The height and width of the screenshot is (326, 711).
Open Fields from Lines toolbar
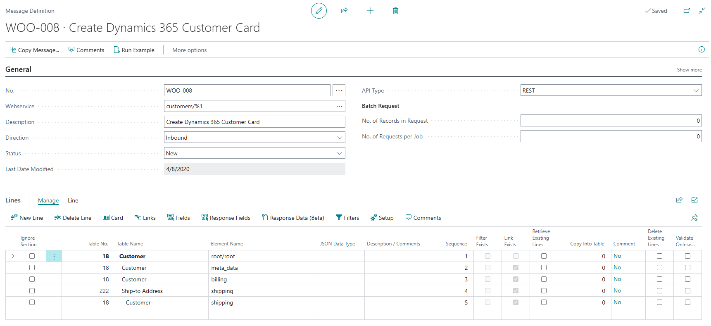point(178,218)
